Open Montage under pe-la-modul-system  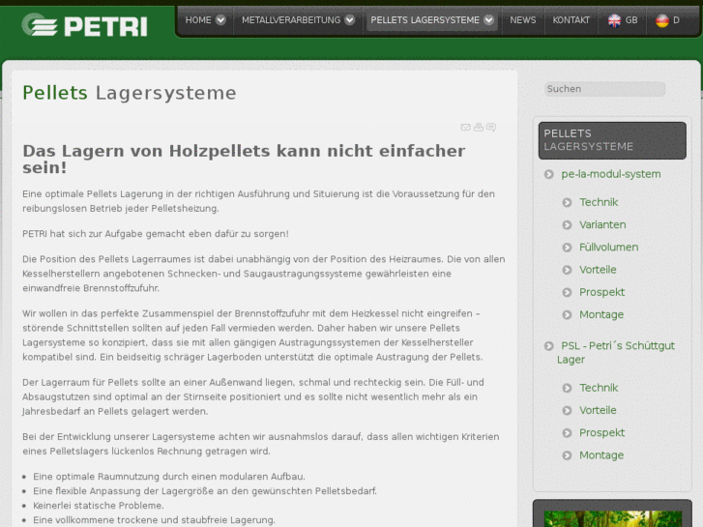click(601, 314)
